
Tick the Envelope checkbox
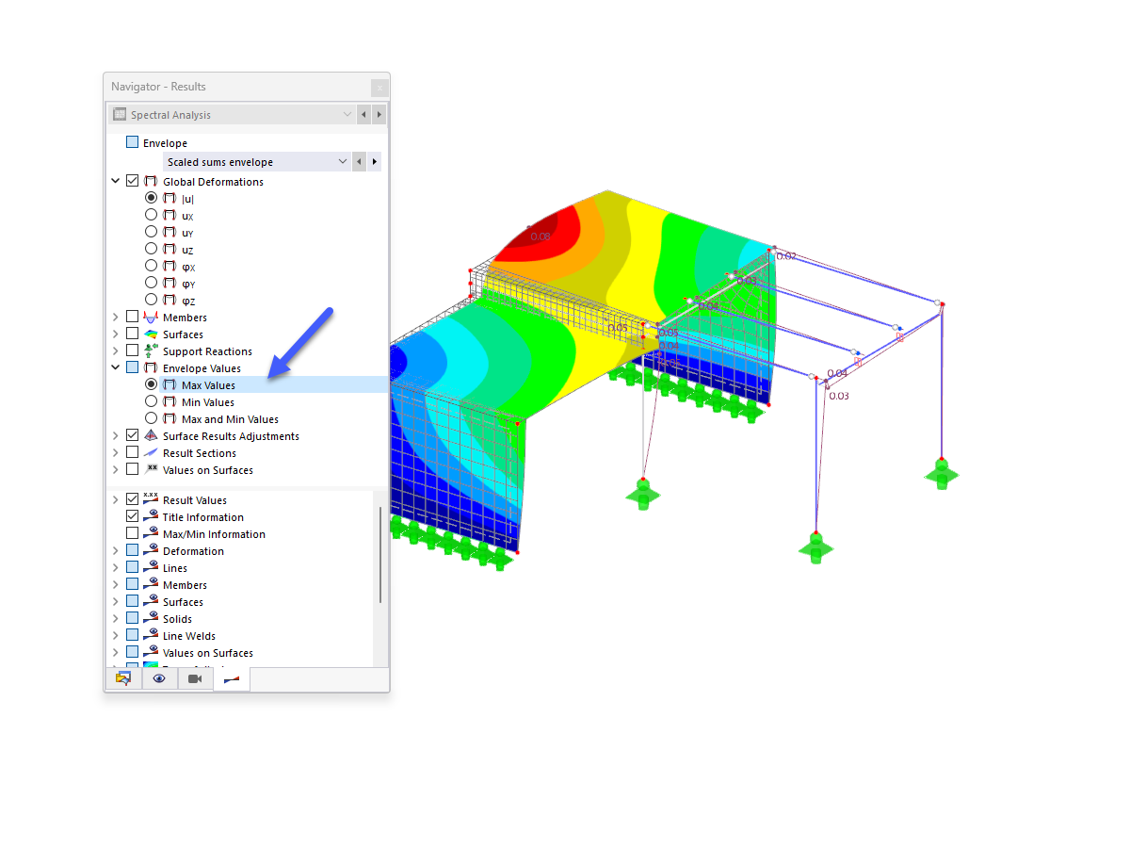(x=132, y=142)
